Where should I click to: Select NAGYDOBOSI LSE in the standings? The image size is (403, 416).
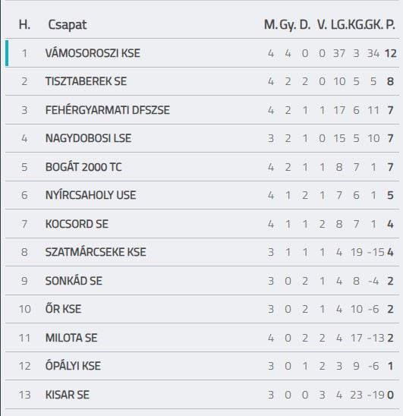point(88,138)
